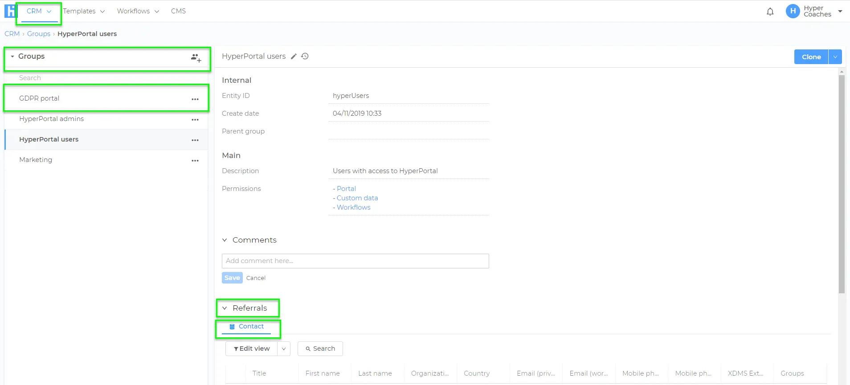Add a new group via person-plus icon
The width and height of the screenshot is (850, 385).
(x=196, y=57)
